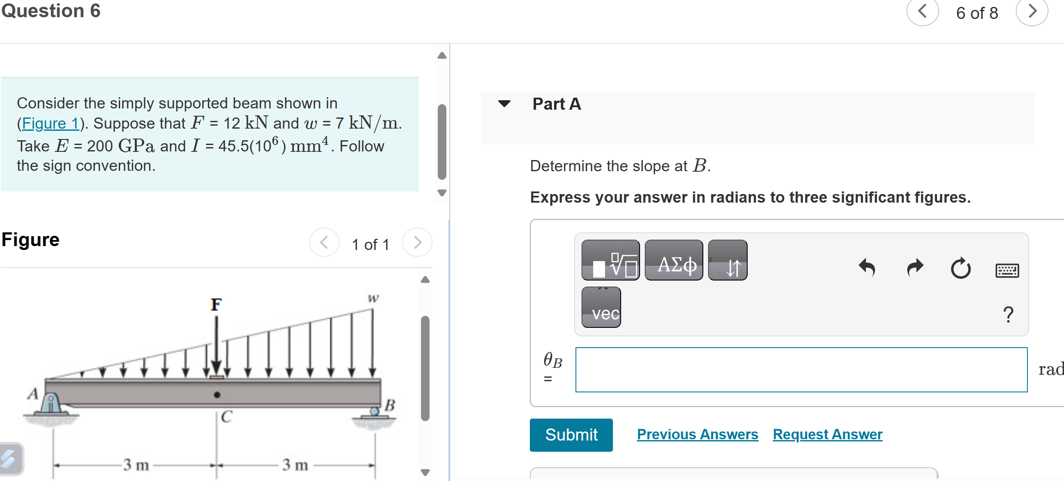Open the Figure 1 link
This screenshot has width=1064, height=481.
click(x=50, y=123)
